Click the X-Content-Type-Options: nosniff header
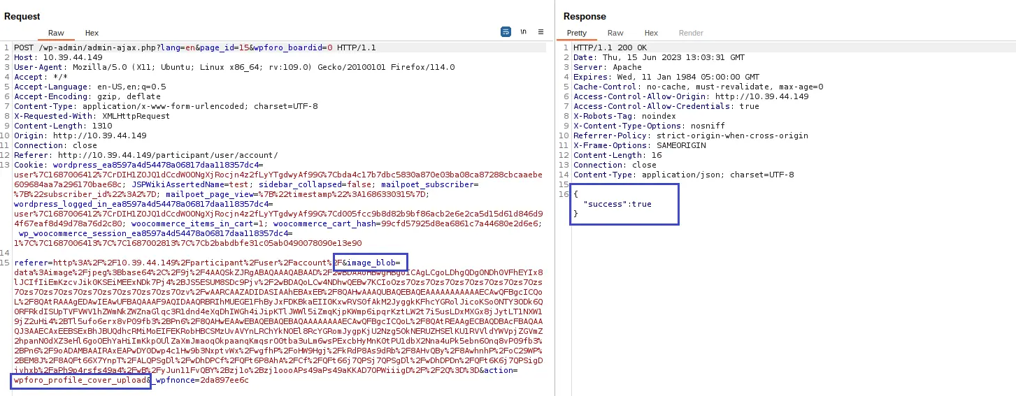The height and width of the screenshot is (396, 1016). [x=650, y=126]
